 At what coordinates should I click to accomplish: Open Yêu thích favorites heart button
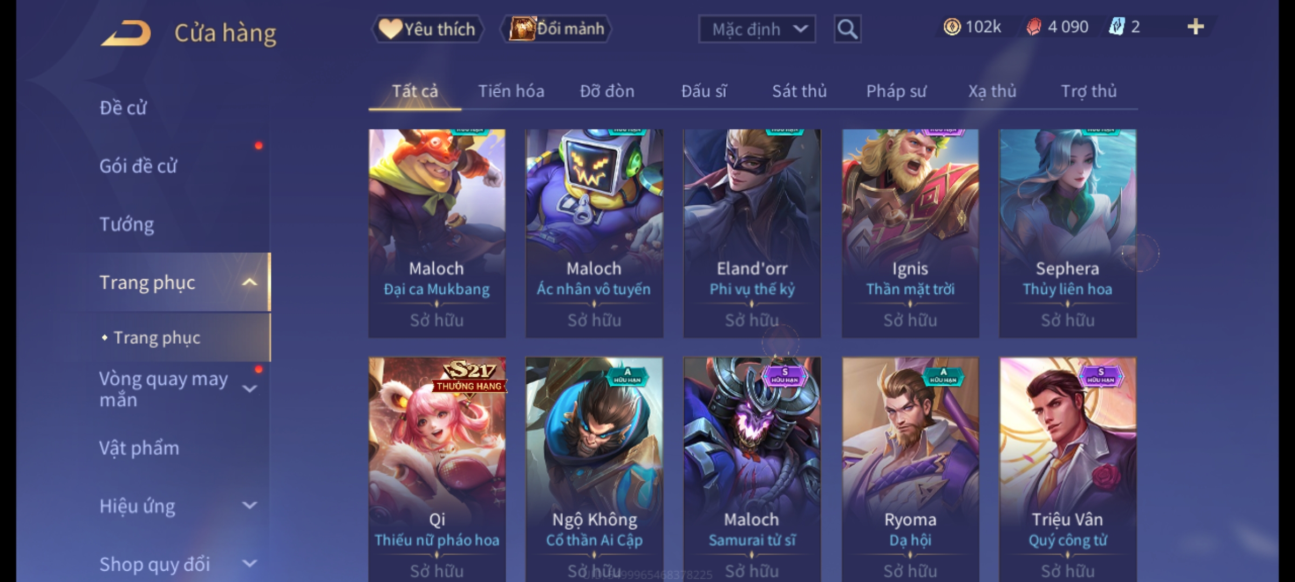427,29
